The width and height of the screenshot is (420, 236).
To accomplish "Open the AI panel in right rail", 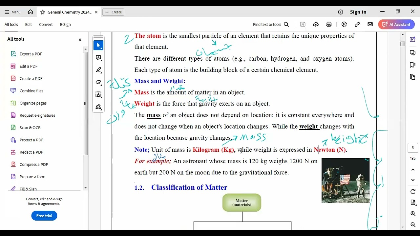I will click(x=413, y=40).
